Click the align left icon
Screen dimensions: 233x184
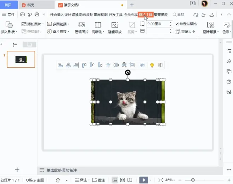pyautogui.click(x=60, y=65)
